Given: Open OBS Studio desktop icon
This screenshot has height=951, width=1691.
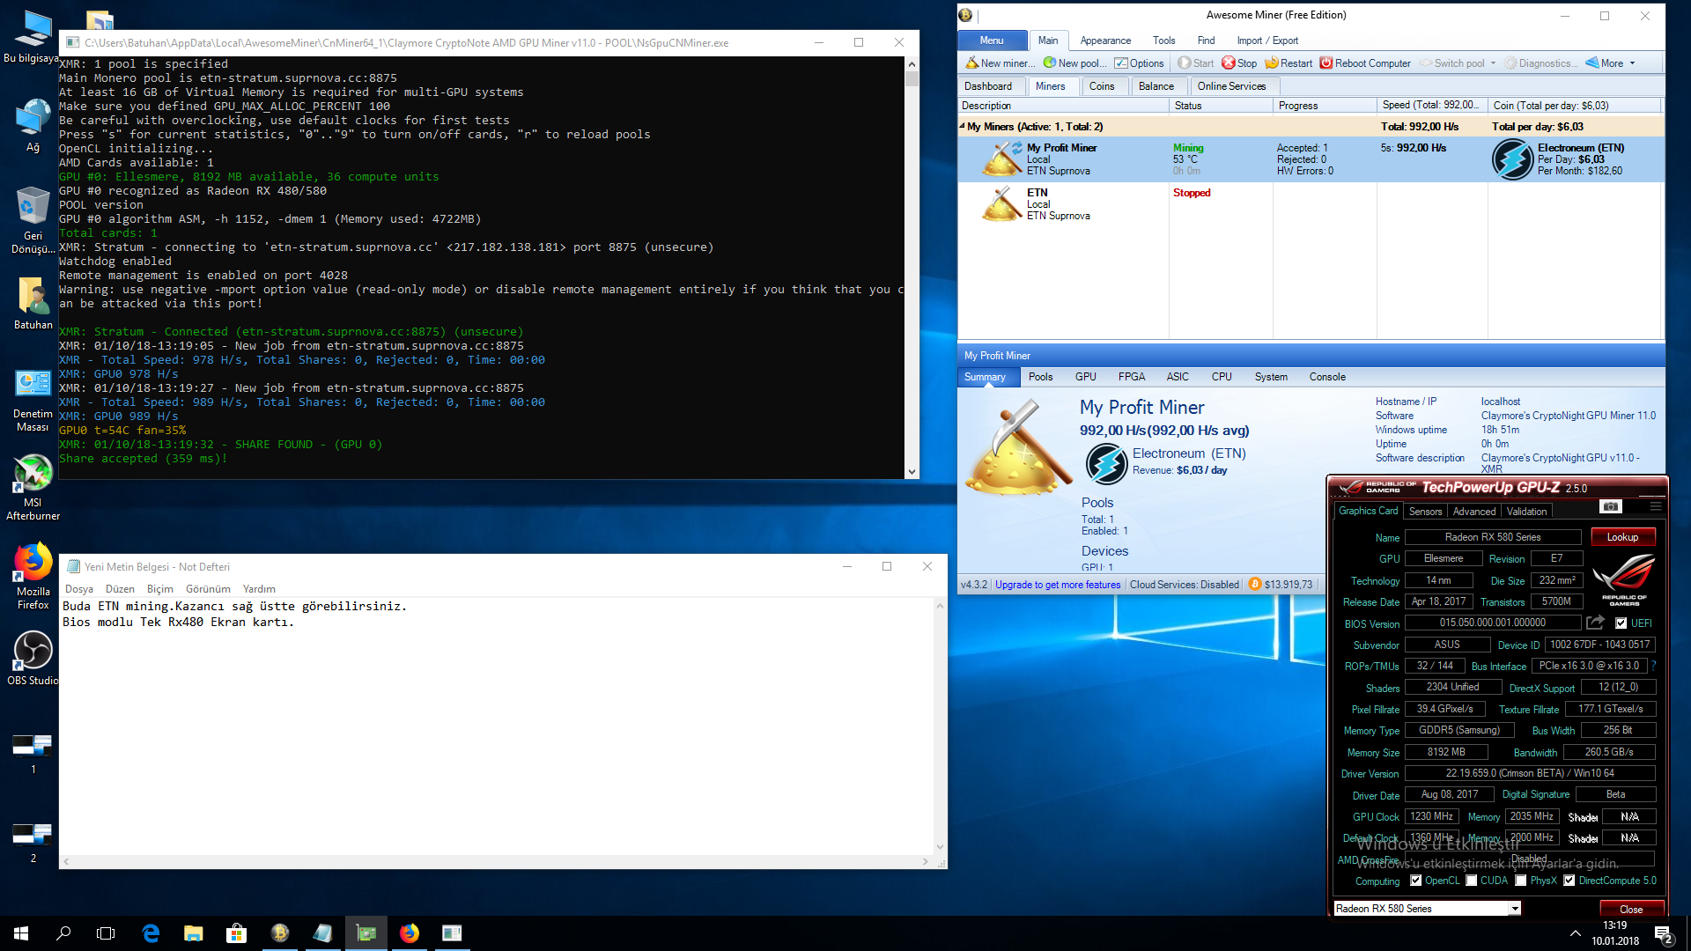Looking at the screenshot, I should 33,658.
